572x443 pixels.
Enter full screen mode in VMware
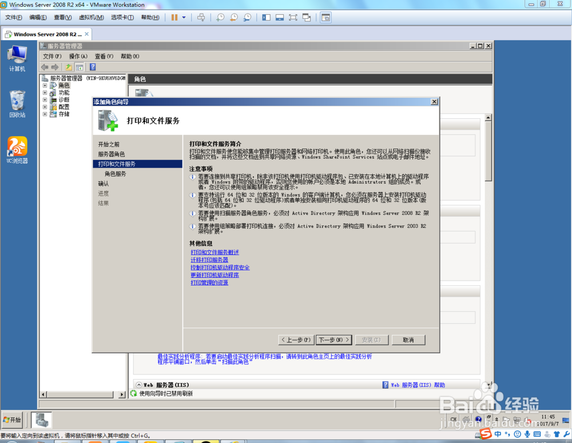293,18
